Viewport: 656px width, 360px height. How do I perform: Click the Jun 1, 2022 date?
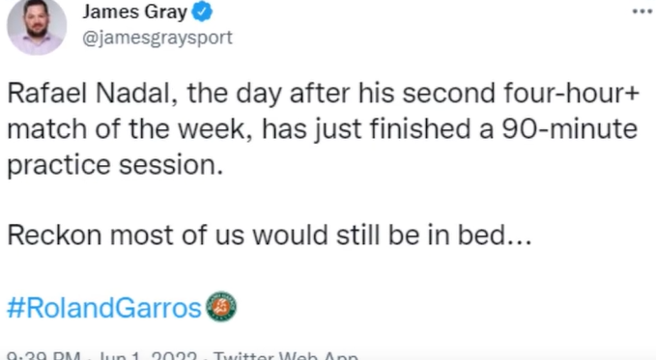pos(147,356)
